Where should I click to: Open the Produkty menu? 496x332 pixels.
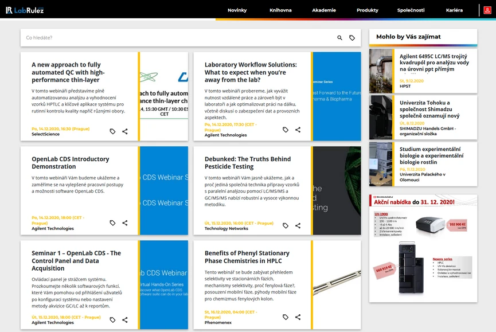click(367, 10)
